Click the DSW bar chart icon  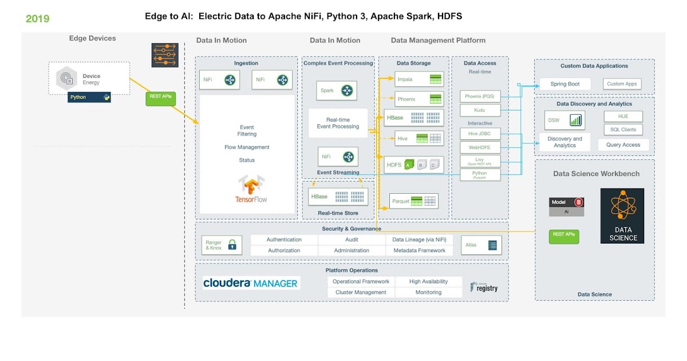(x=575, y=119)
